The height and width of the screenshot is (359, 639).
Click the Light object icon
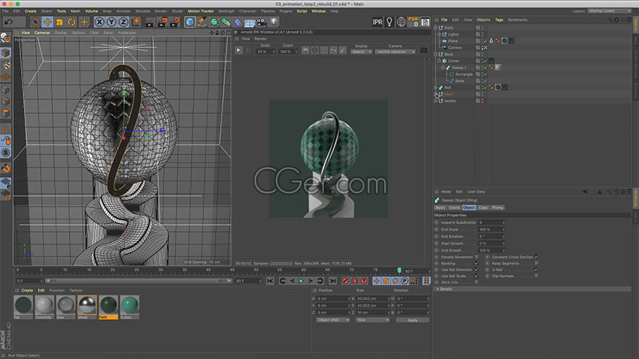tap(274, 22)
